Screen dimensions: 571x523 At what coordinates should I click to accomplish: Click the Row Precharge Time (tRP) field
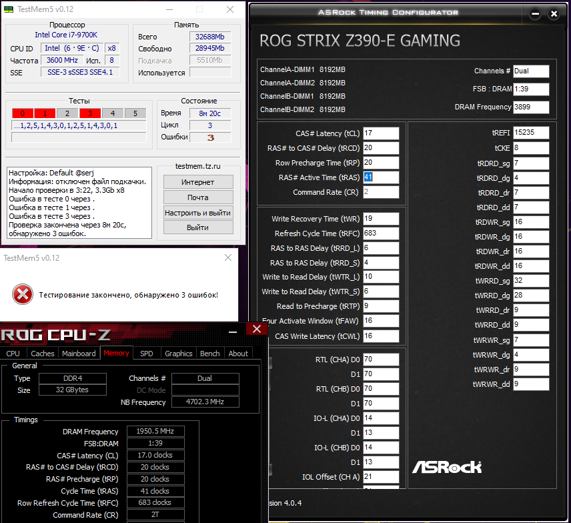(x=381, y=162)
